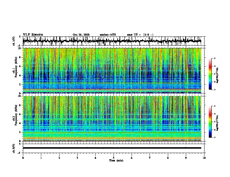230x177 pixels.
Task: Click the ch.1 spectrogram color scale bar
Action: pyautogui.click(x=210, y=74)
